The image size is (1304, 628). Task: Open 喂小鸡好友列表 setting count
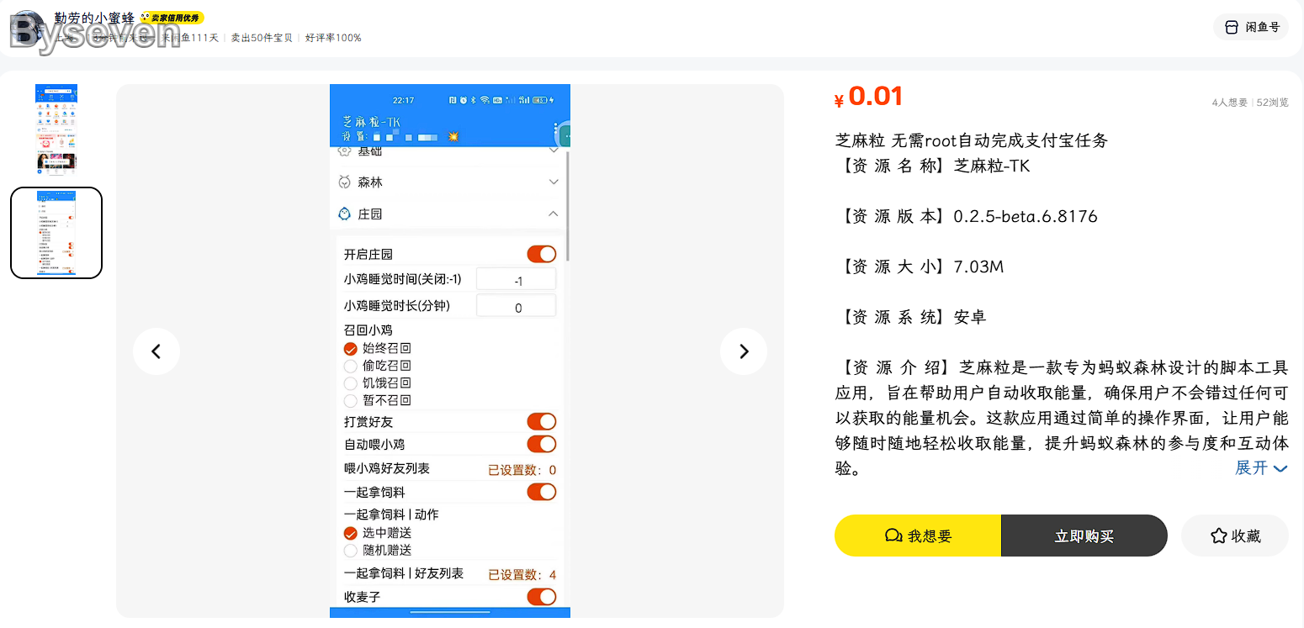(522, 470)
